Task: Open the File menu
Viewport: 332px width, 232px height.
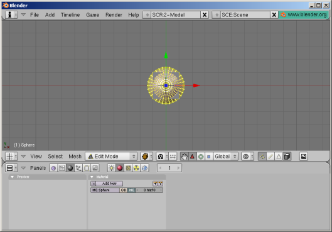Action: click(35, 15)
